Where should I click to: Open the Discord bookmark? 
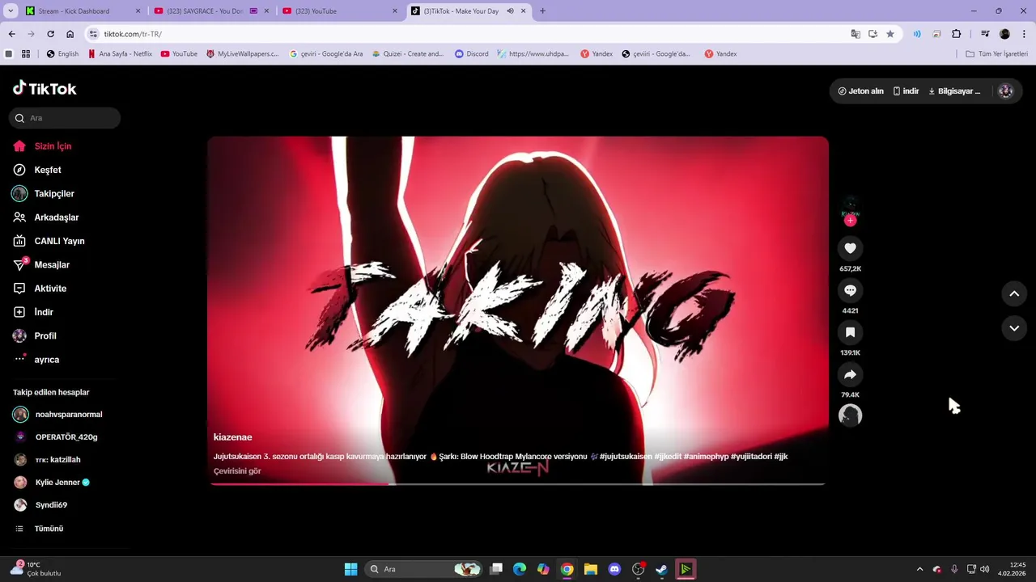click(x=471, y=54)
